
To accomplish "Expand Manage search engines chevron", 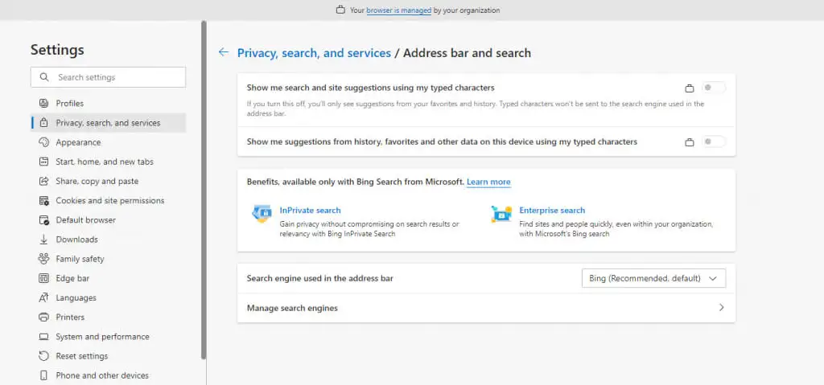I will coord(722,308).
